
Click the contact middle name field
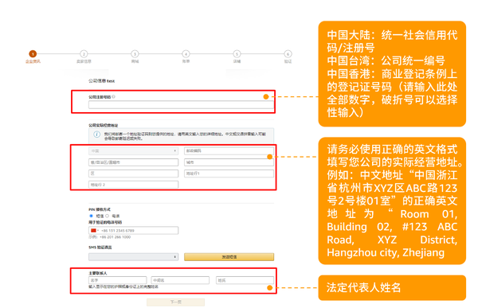(180, 280)
